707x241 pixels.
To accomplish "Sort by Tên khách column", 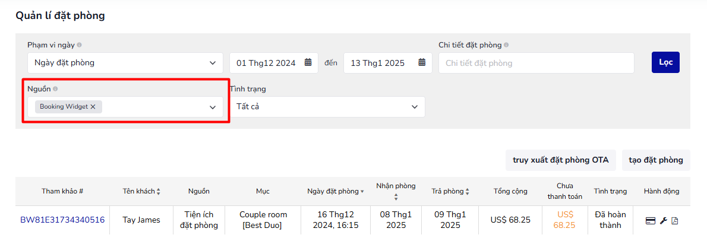I will pyautogui.click(x=158, y=191).
